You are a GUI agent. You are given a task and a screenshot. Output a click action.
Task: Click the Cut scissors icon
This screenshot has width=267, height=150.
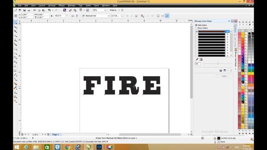pyautogui.click(x=35, y=10)
